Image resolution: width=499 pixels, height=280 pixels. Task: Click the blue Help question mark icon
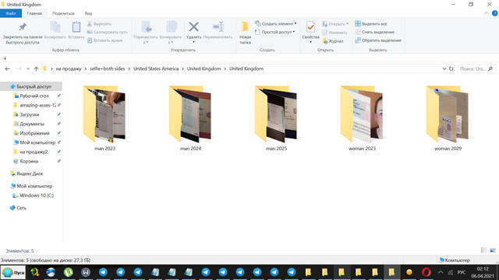pyautogui.click(x=494, y=13)
